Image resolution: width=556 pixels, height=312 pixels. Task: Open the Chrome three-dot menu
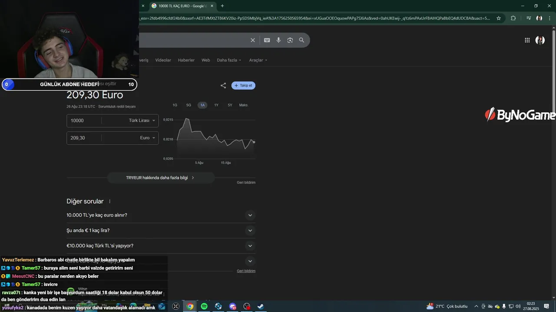tap(549, 18)
